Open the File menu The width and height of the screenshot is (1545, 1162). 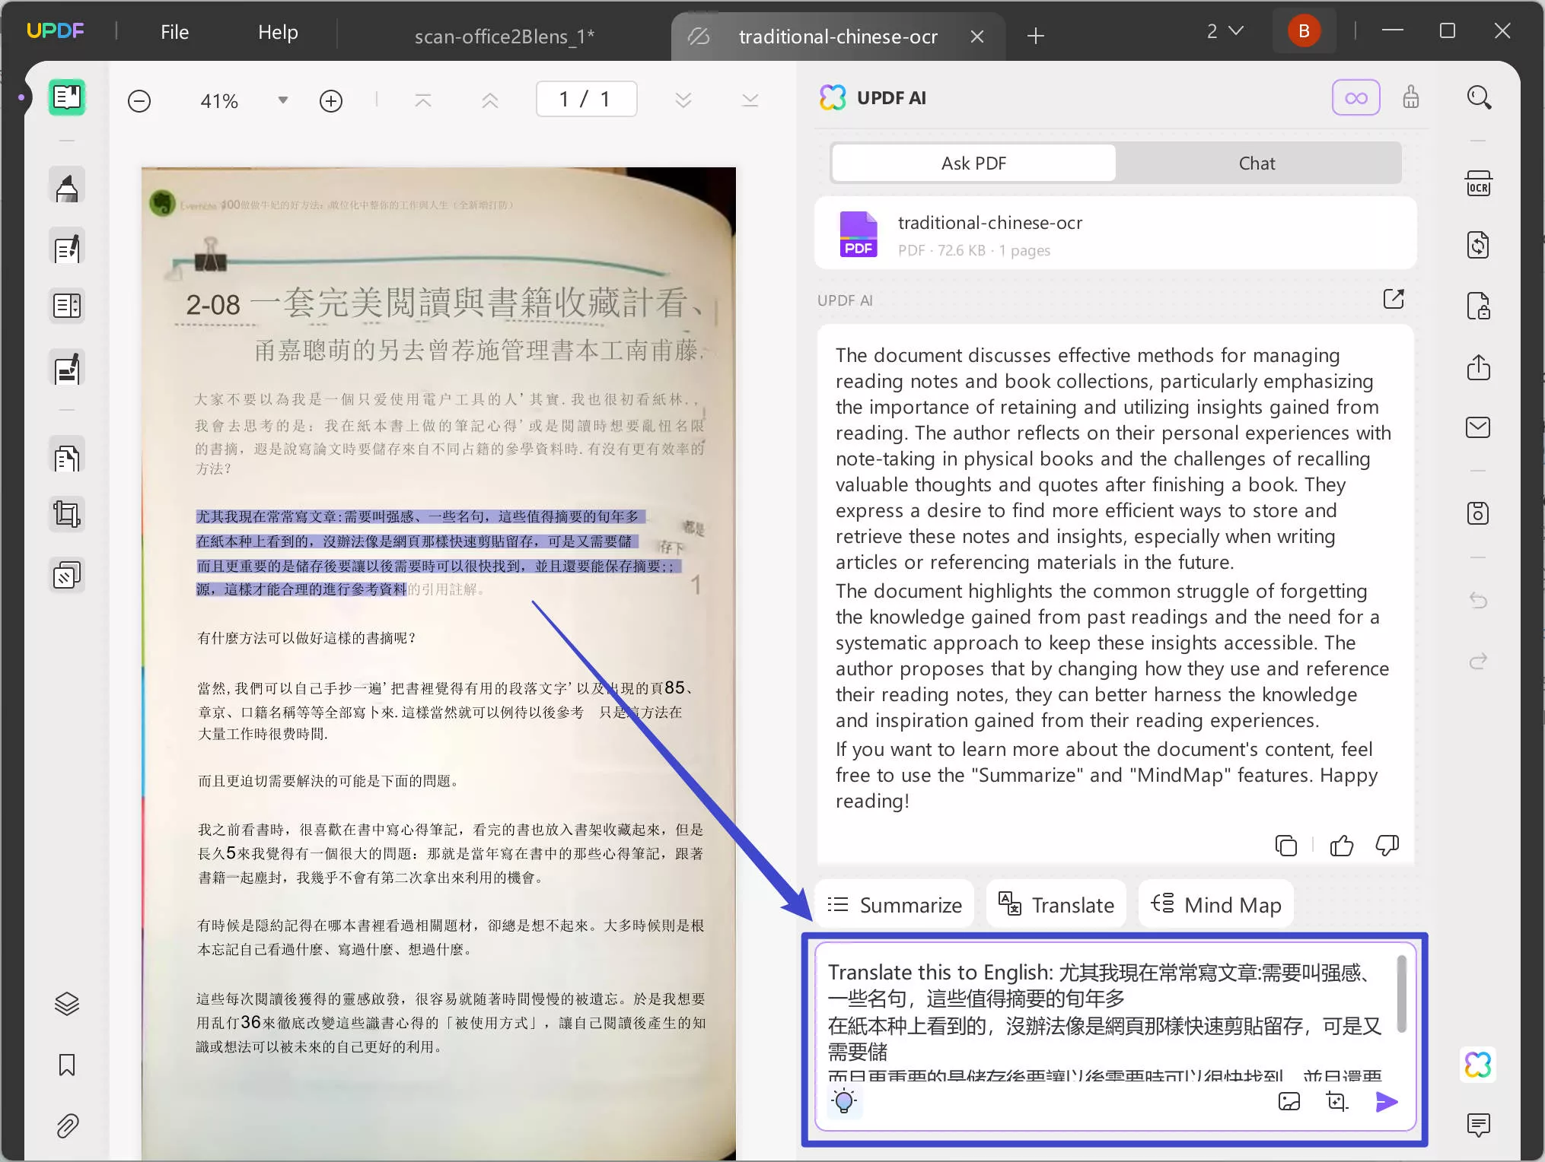174,32
